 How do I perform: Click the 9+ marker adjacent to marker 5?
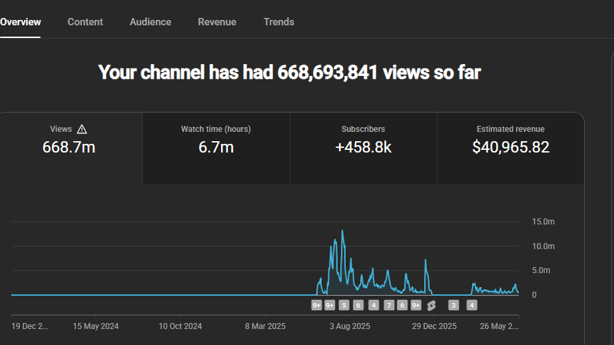point(330,306)
